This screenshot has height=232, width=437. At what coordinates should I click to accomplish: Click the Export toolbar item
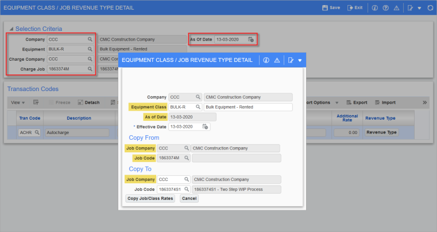tap(356, 103)
